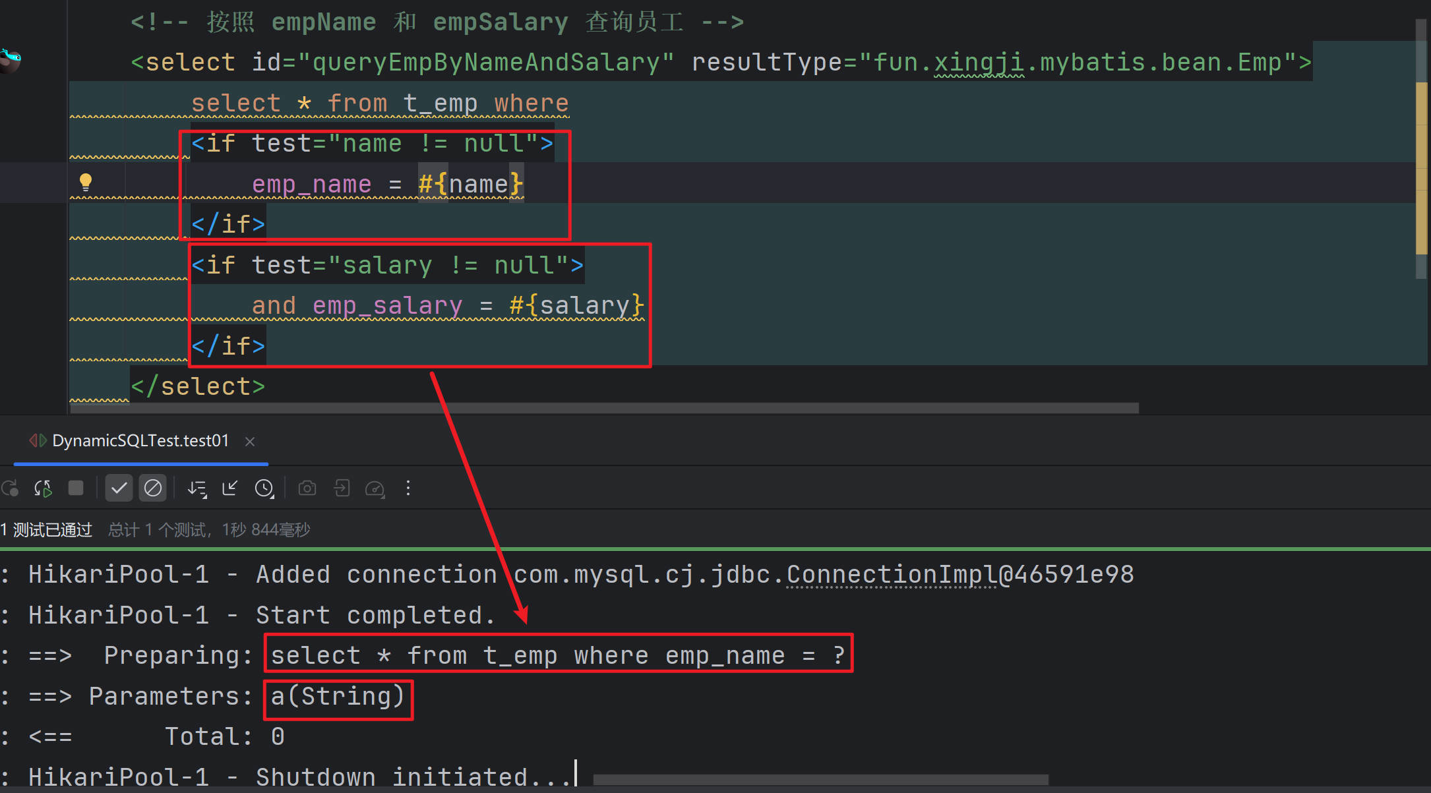Toggle Show Passed tests checkmark
This screenshot has width=1431, height=793.
(x=119, y=488)
